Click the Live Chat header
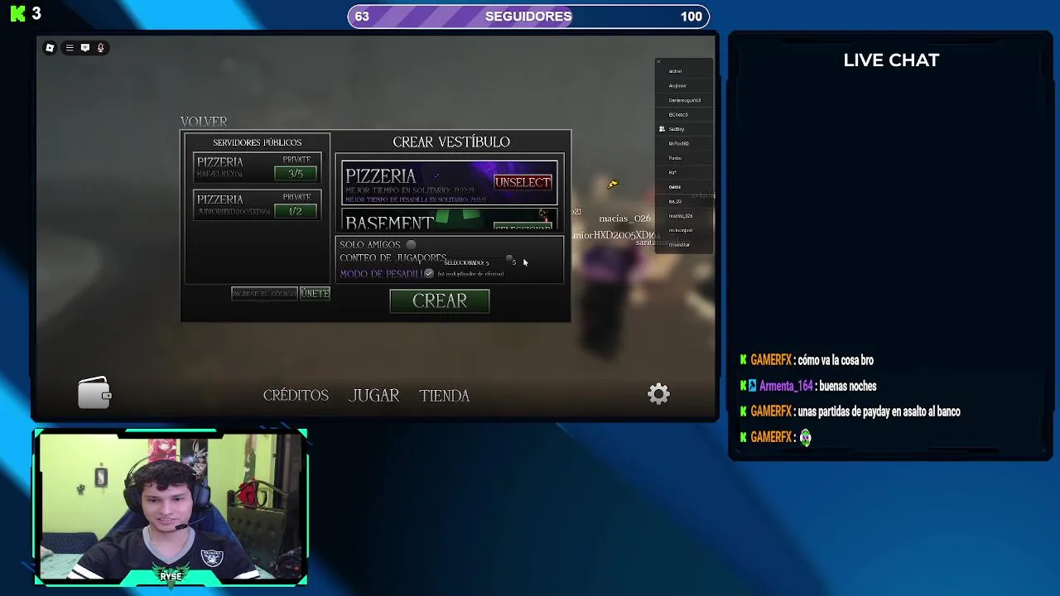This screenshot has width=1060, height=596. click(x=891, y=60)
